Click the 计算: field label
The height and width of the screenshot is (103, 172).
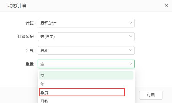(30, 23)
